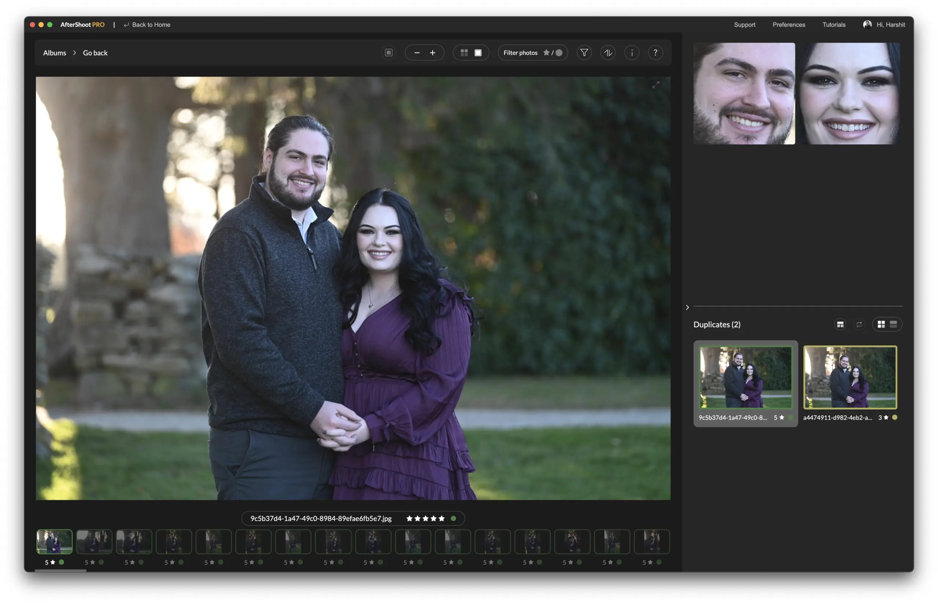
Task: Click the list view icon in Duplicates panel
Action: [894, 324]
